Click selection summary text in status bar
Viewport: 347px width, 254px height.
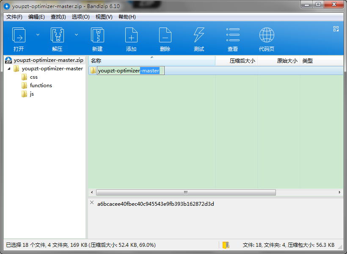(x=81, y=245)
